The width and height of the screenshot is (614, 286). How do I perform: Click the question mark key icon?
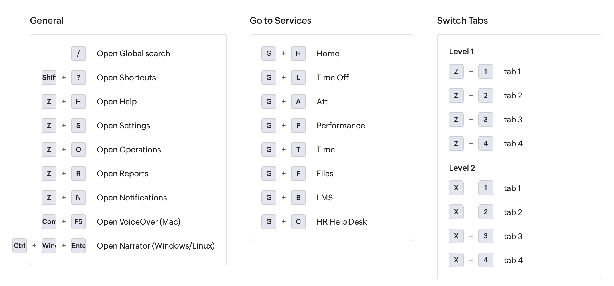(78, 78)
